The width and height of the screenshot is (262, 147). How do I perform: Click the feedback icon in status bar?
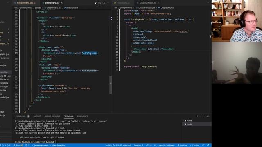[x=203, y=145]
